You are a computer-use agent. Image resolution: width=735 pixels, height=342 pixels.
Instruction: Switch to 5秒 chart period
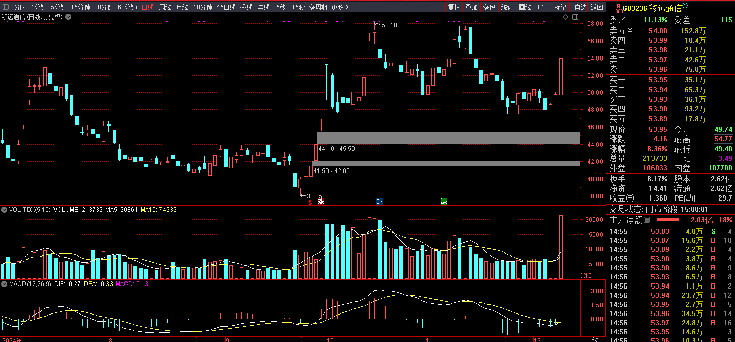pyautogui.click(x=281, y=7)
